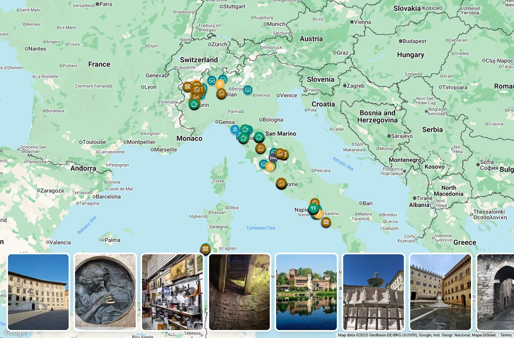
Task: Click the binoculars marker directly above the Milan hiking marker
Action: click(223, 79)
